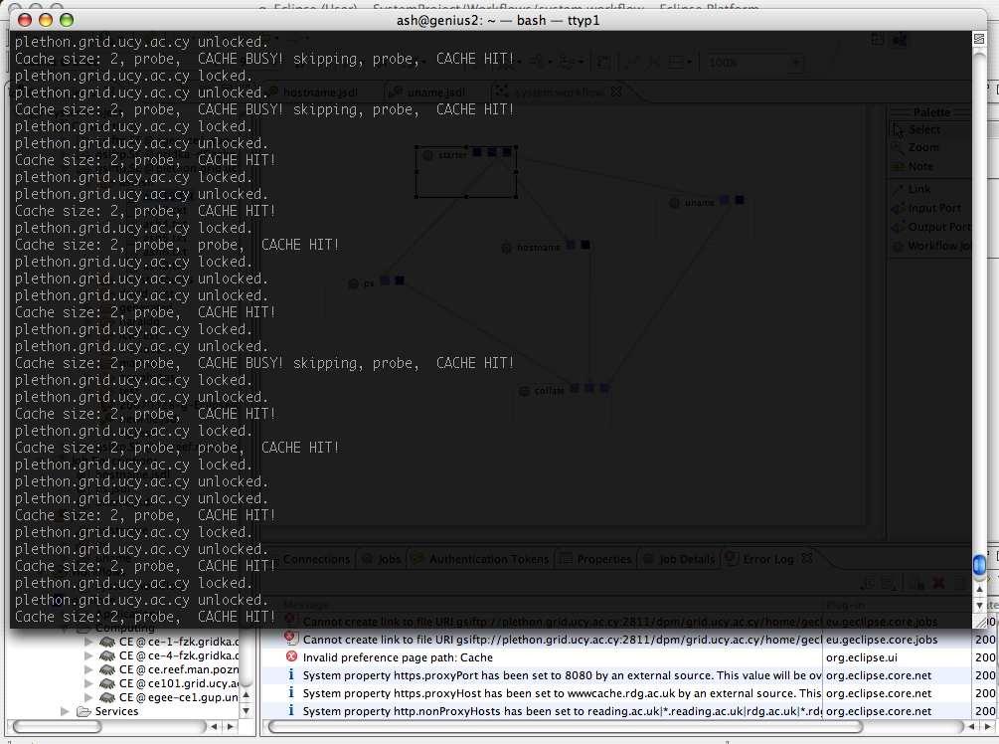Click the CPU icon of egee-ce1.gup
The width and height of the screenshot is (999, 744).
[x=107, y=697]
